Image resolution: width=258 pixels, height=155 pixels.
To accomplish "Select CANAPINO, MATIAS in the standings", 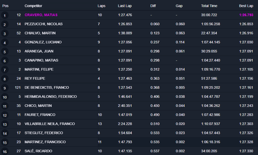I will pos(41,60).
